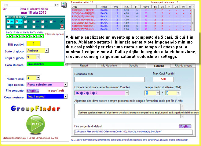This screenshot has width=201, height=146.
Task: Enable the VE wheel checkbox
Action: pos(34,27)
